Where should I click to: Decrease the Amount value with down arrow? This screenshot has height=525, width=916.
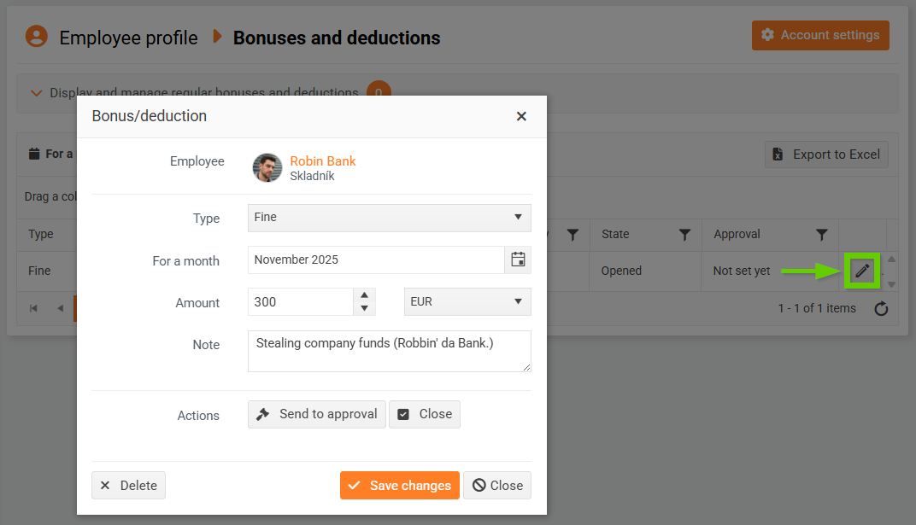364,308
